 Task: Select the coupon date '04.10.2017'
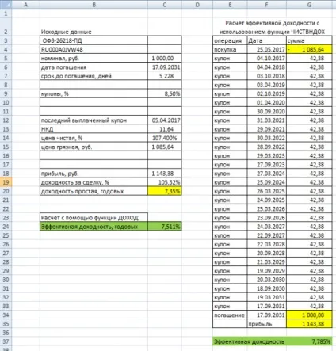tap(266, 59)
